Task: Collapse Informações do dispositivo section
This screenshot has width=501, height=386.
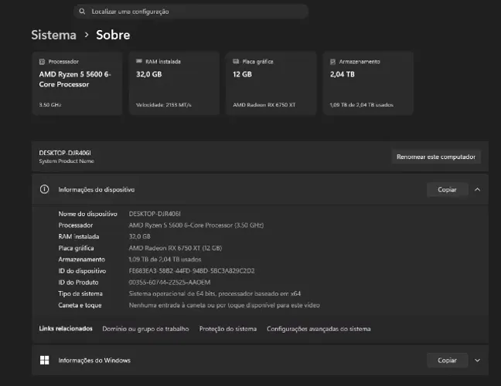Action: tap(477, 189)
